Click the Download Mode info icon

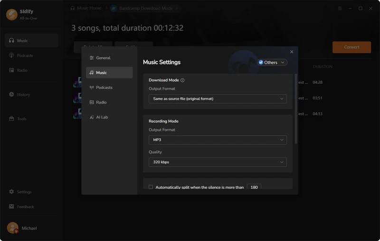click(x=182, y=80)
